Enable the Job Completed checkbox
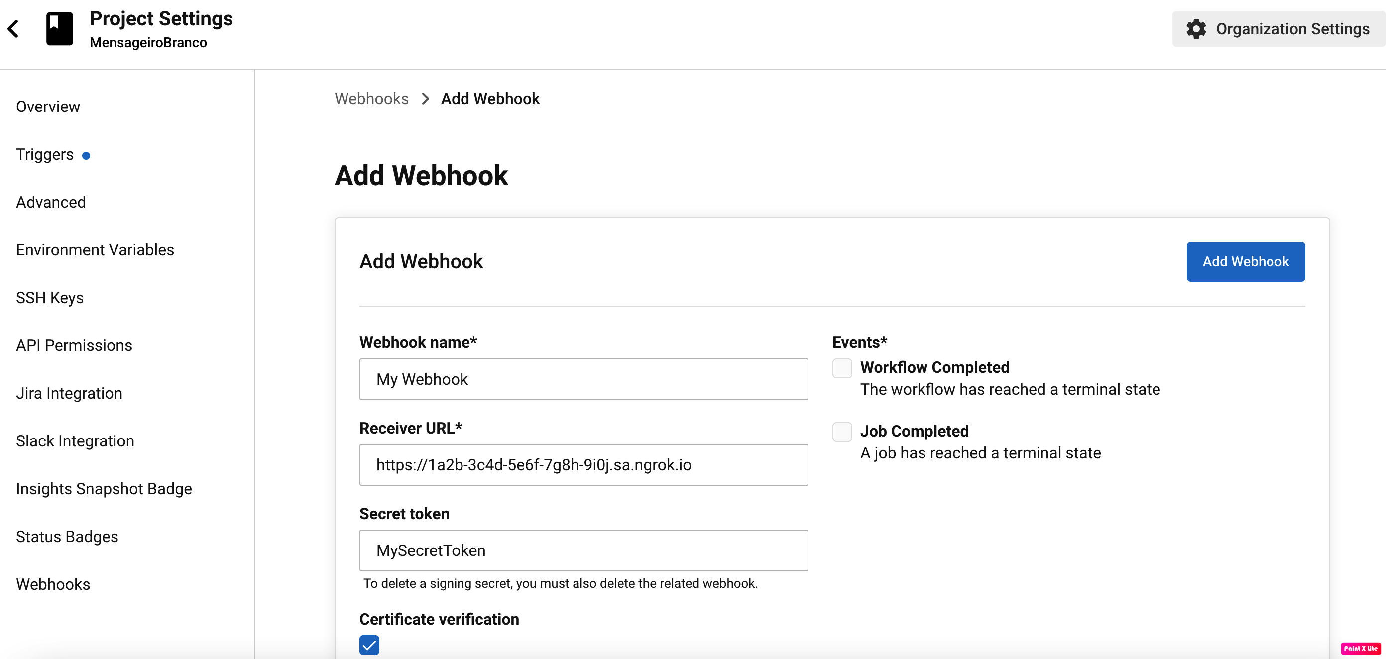The width and height of the screenshot is (1386, 659). click(840, 432)
